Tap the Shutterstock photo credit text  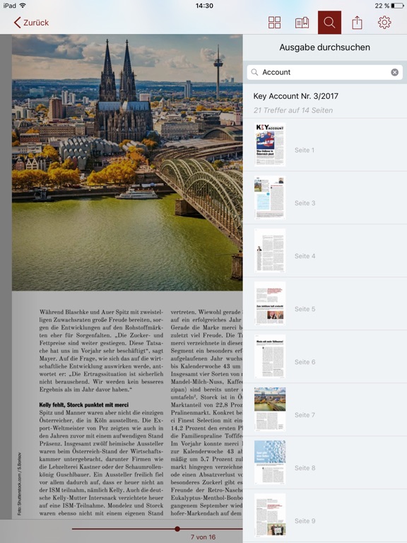pyautogui.click(x=19, y=484)
